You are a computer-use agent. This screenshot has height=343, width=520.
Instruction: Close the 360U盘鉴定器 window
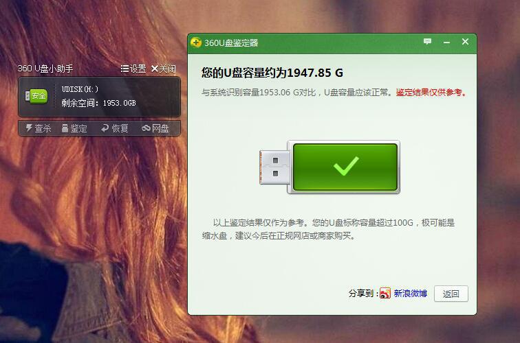pyautogui.click(x=465, y=42)
